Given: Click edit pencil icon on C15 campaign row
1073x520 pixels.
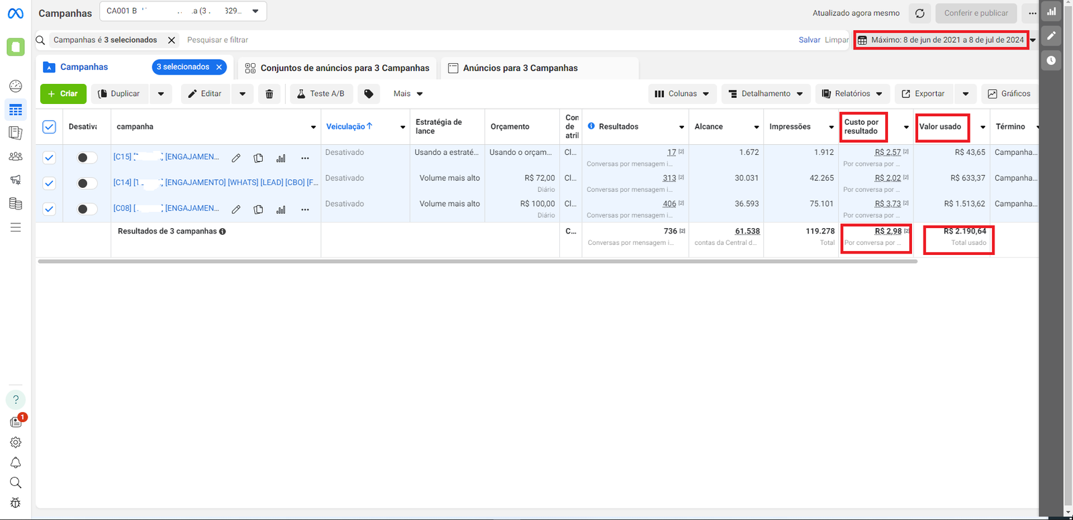Looking at the screenshot, I should point(236,158).
